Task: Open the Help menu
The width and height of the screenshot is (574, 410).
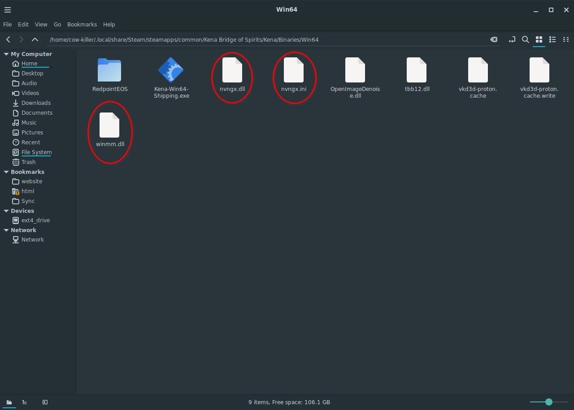Action: tap(109, 24)
